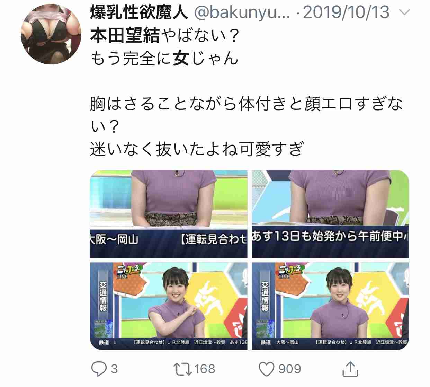
Task: Click the reply count 3
Action: 114,369
